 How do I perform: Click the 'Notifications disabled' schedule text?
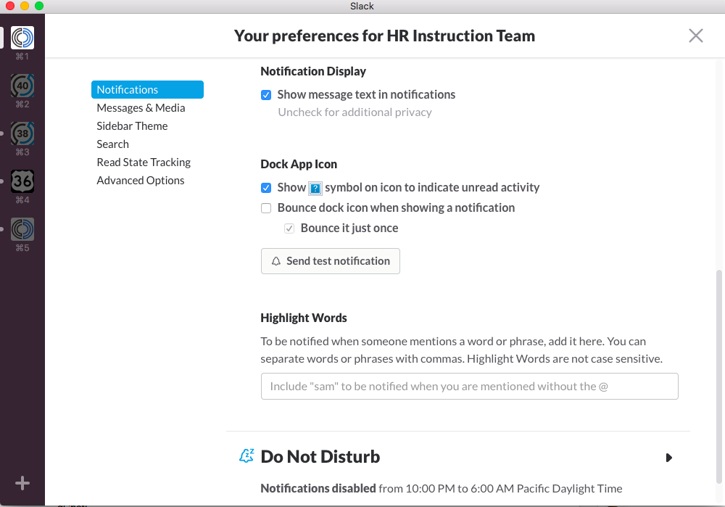tap(441, 488)
